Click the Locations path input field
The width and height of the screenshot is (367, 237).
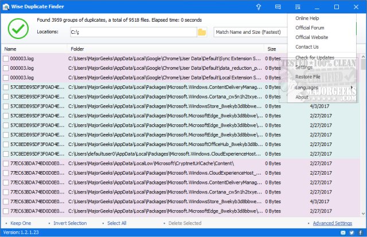(x=134, y=32)
